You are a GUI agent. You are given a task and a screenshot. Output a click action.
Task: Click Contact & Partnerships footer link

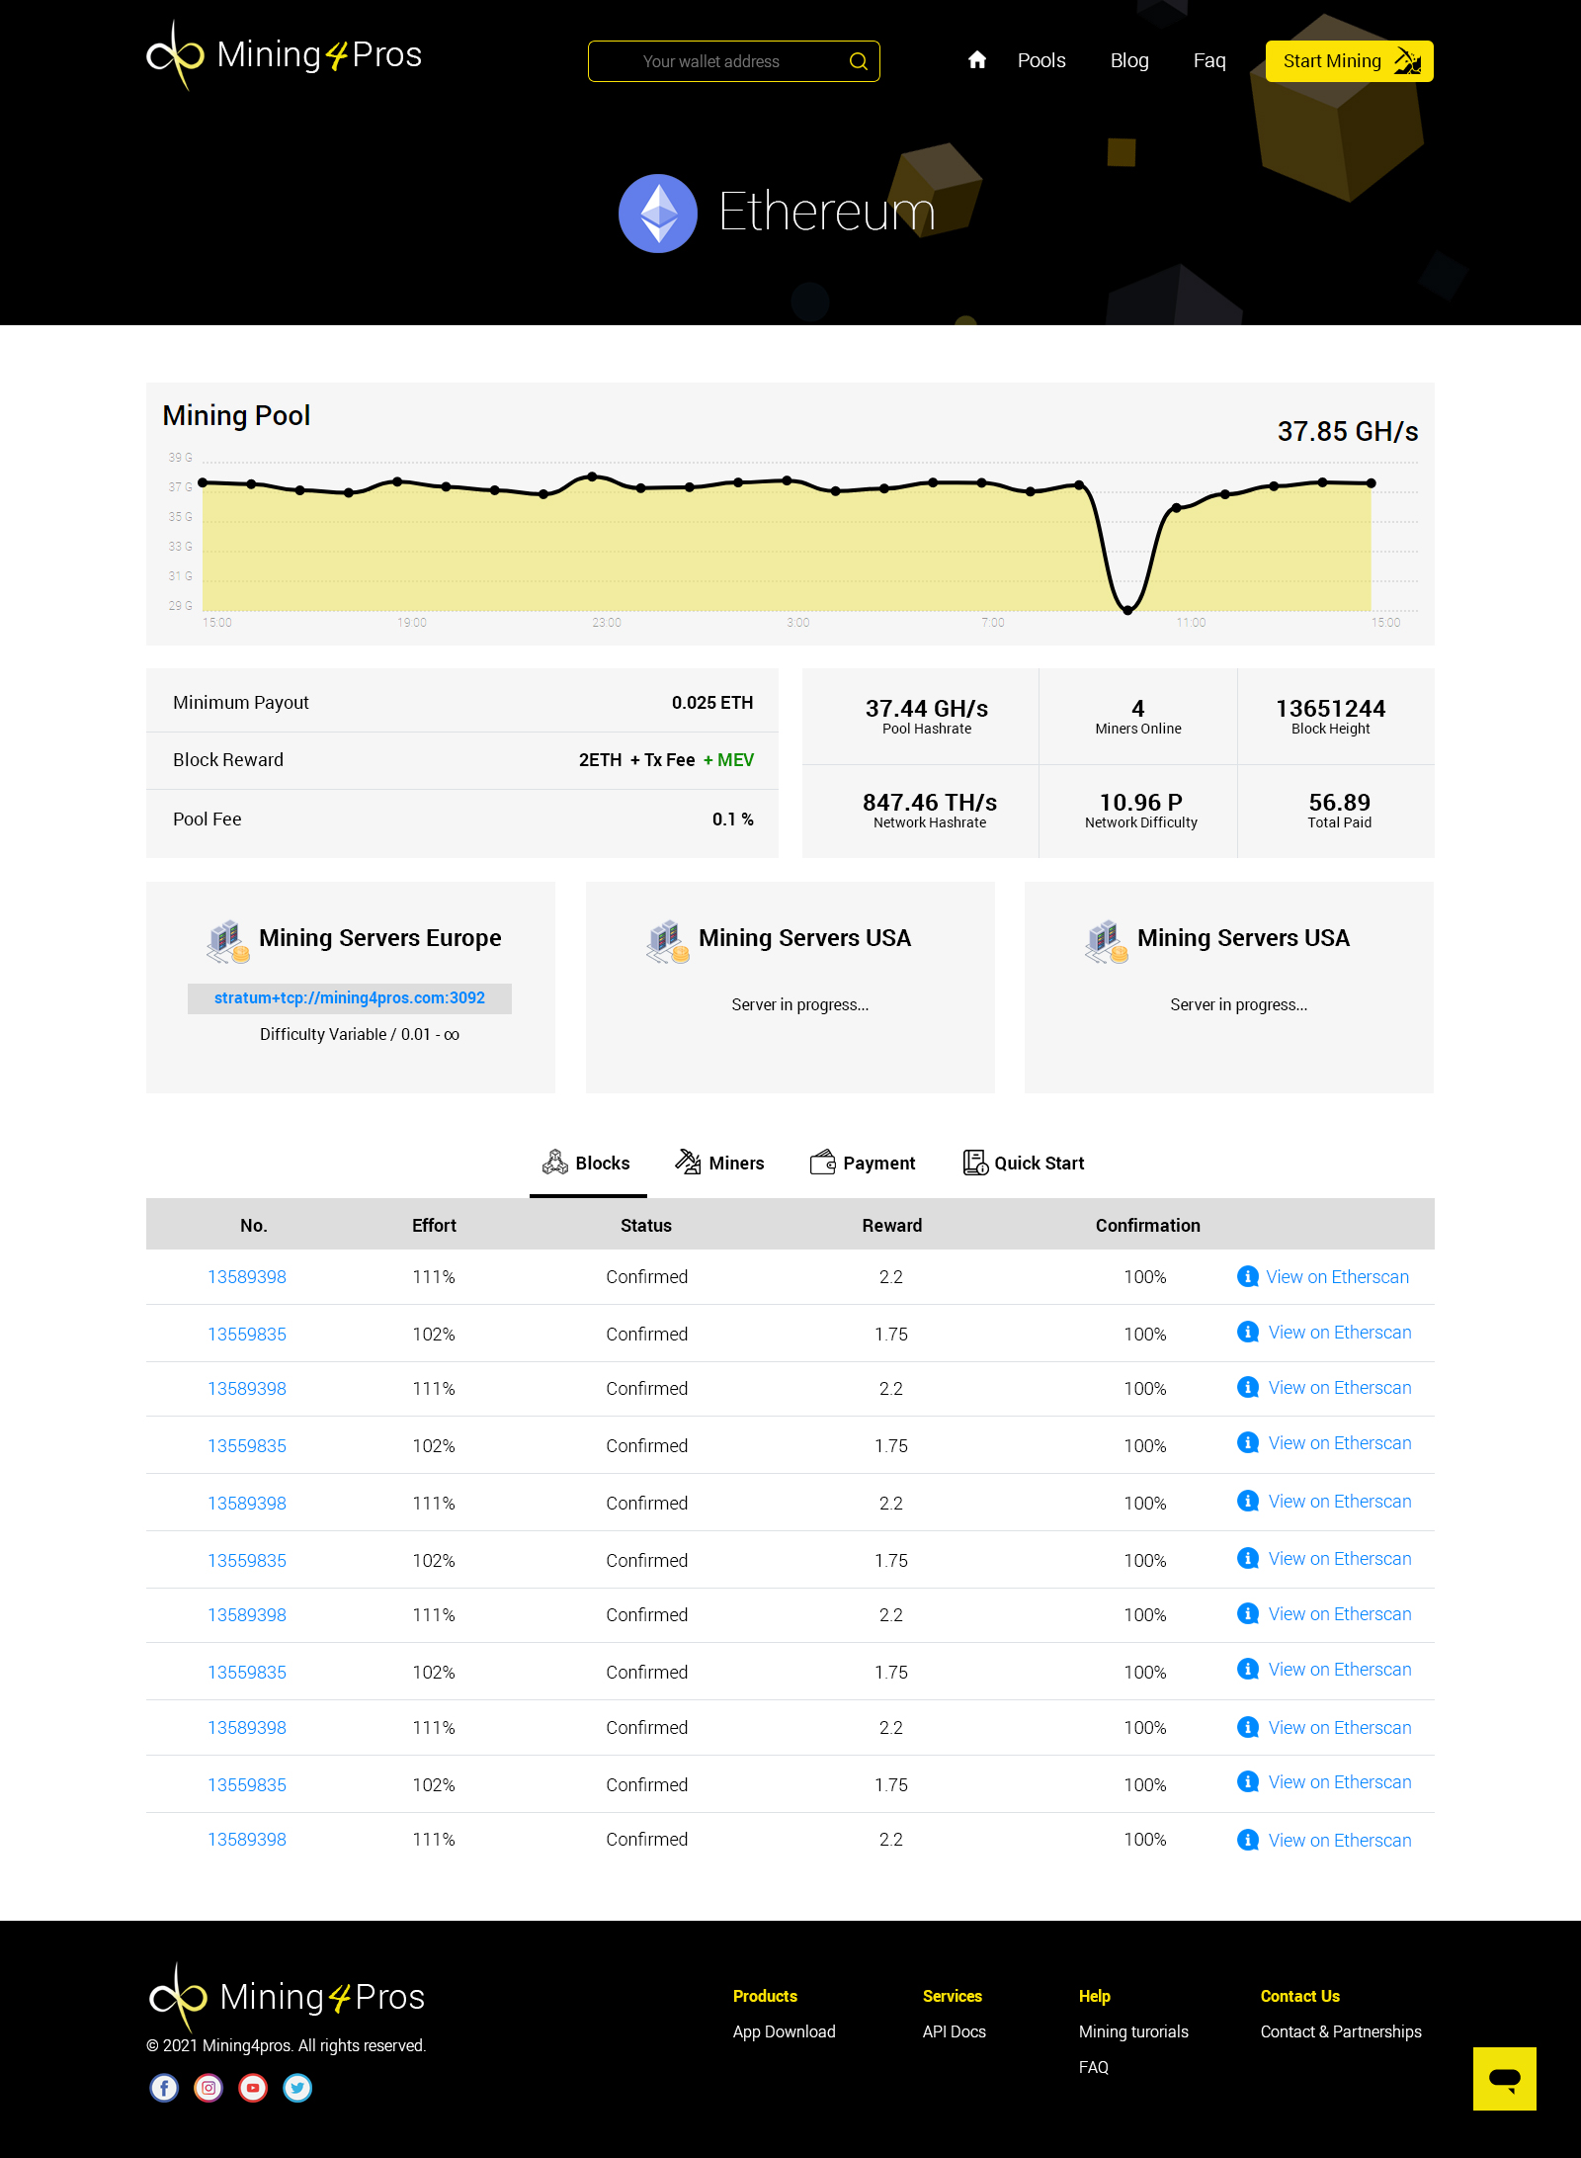click(x=1341, y=2031)
